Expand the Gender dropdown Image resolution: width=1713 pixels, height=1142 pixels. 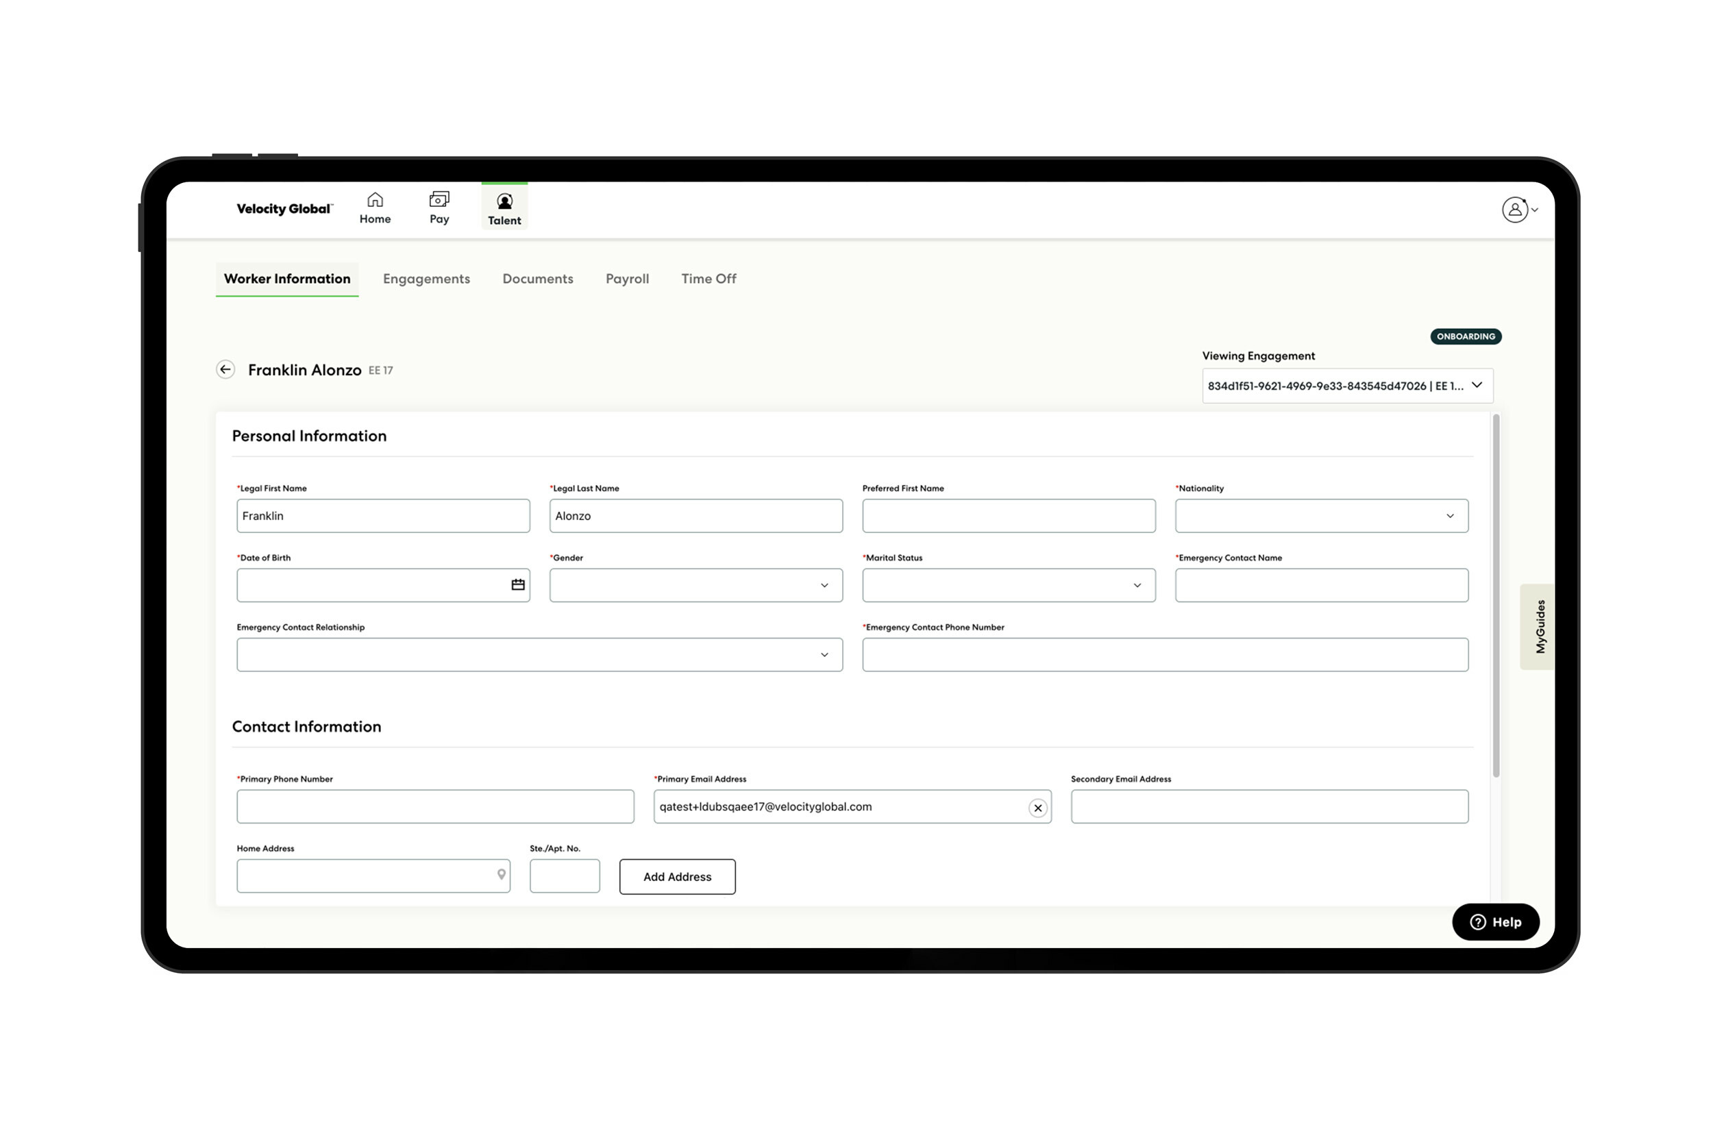696,586
